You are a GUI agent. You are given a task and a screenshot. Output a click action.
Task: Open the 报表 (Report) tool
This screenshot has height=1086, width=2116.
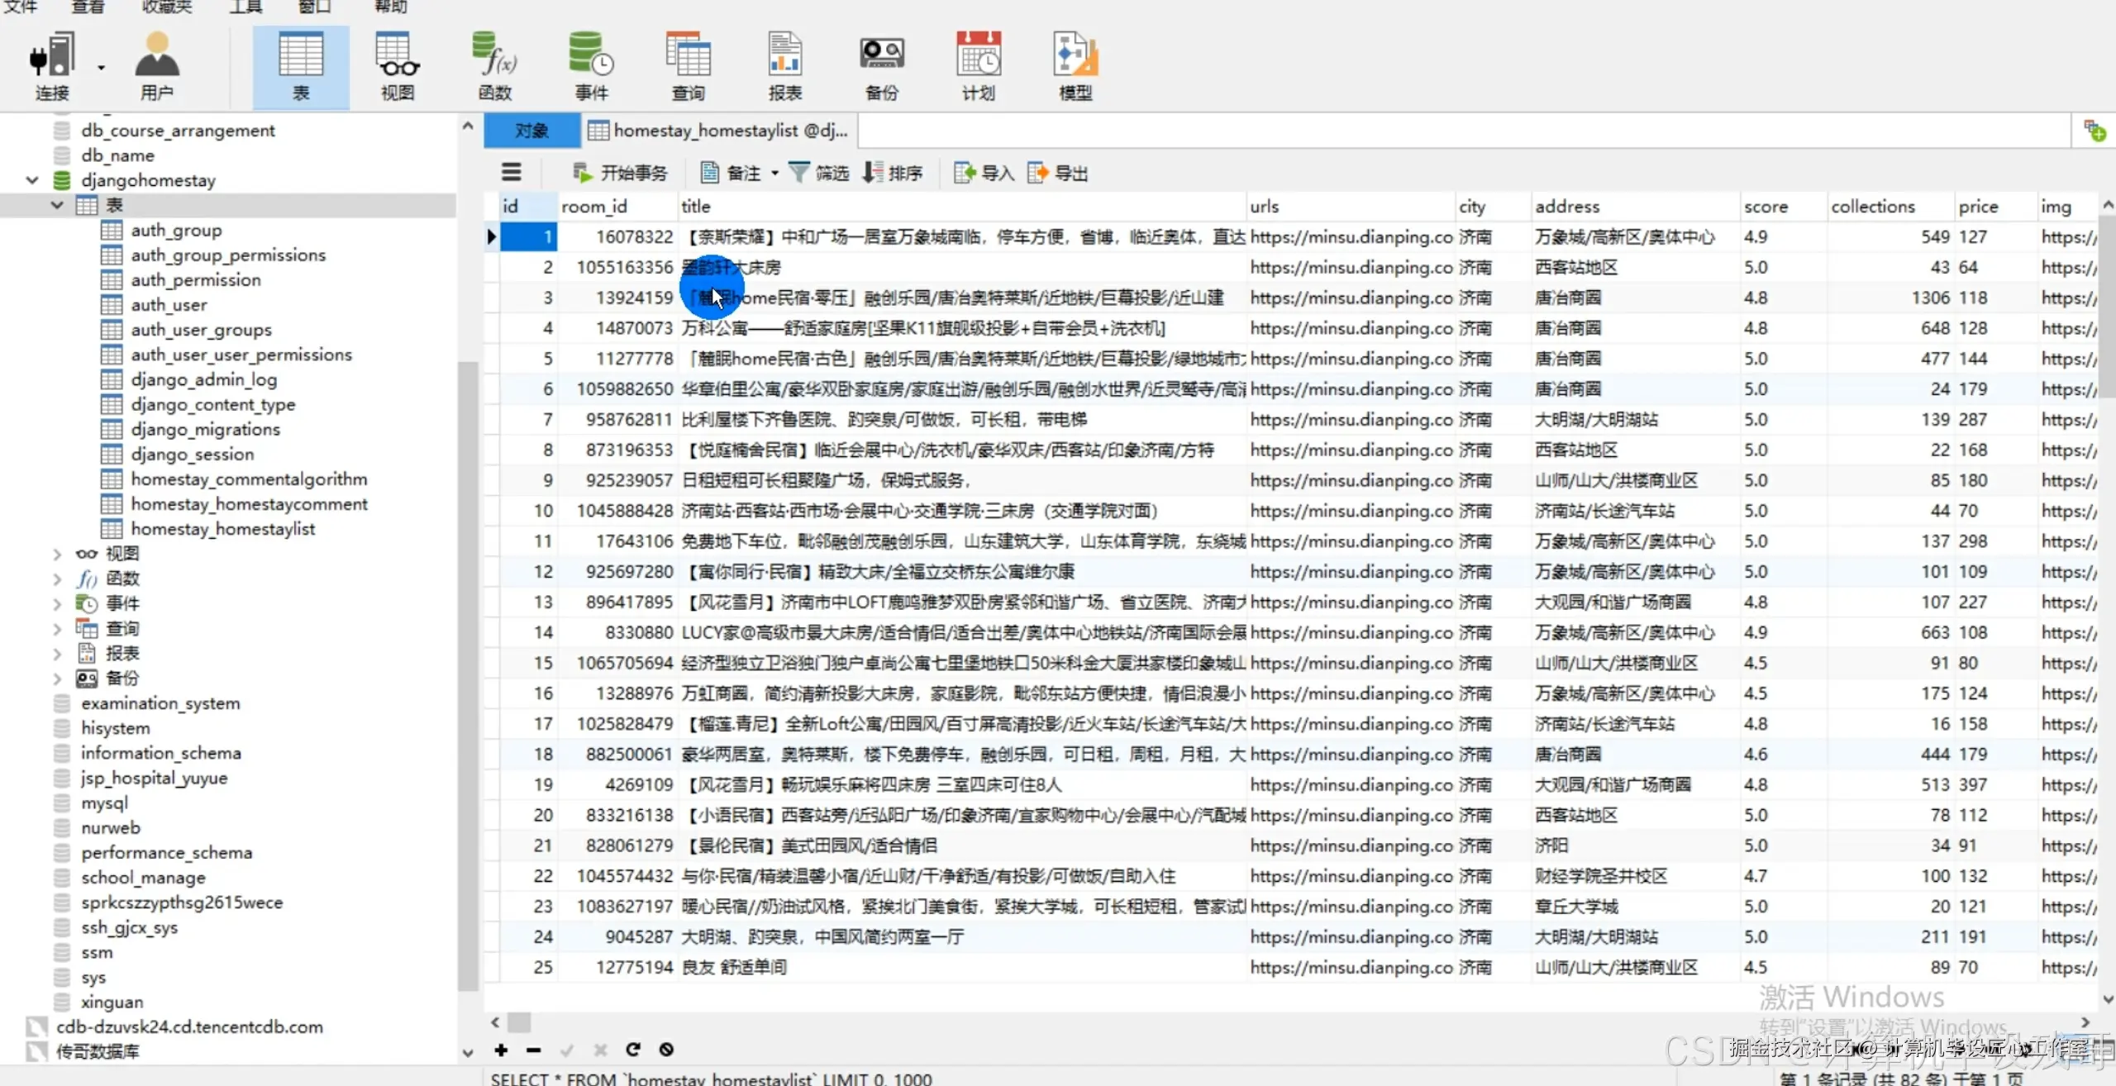(x=784, y=66)
